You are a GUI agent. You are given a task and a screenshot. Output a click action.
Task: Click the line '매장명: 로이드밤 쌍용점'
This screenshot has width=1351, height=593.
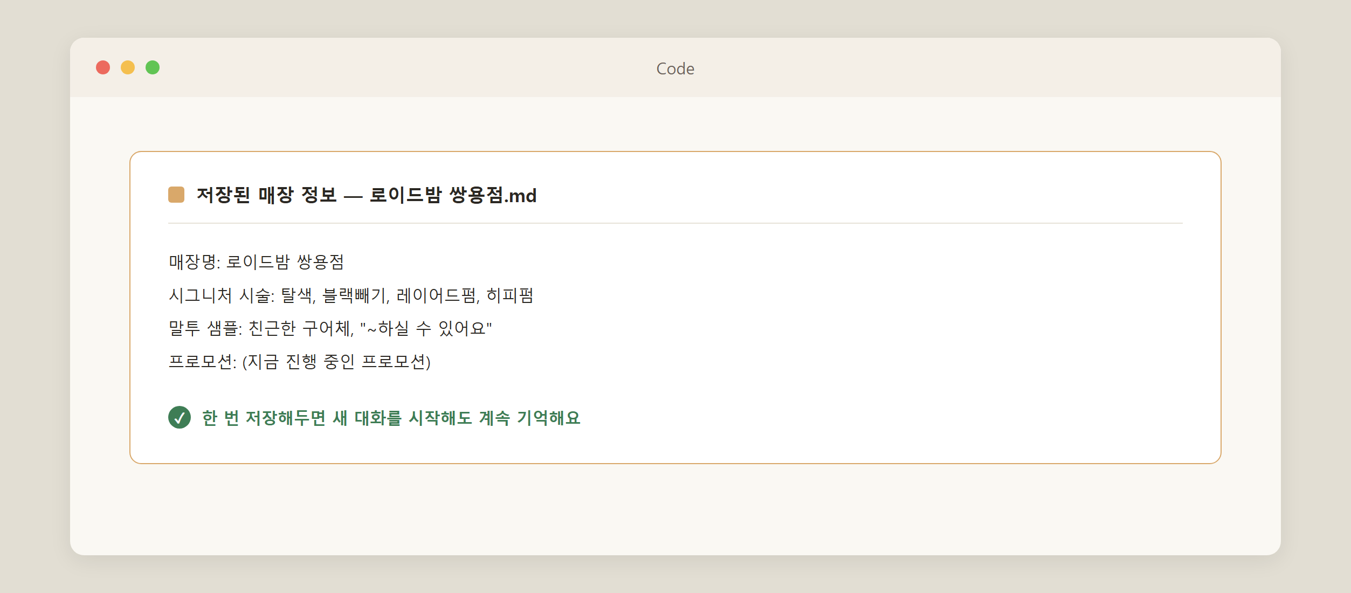[257, 262]
